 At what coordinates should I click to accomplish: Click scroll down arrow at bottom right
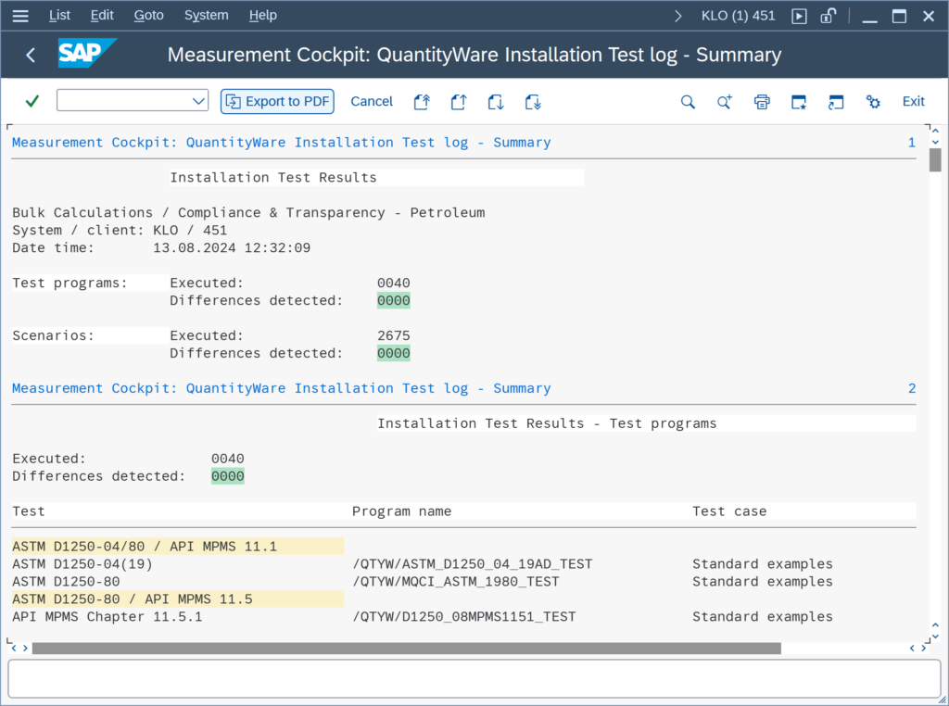[935, 637]
